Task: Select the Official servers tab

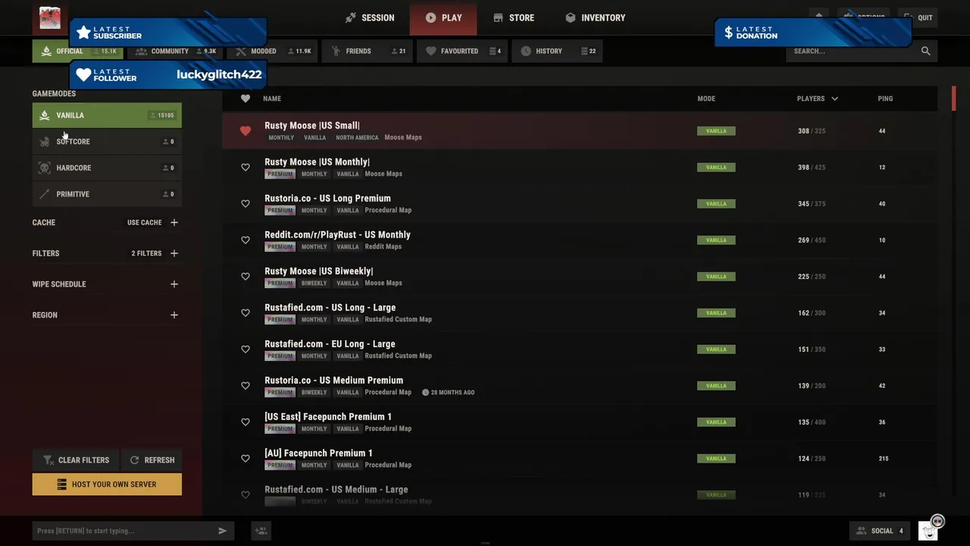Action: point(77,51)
